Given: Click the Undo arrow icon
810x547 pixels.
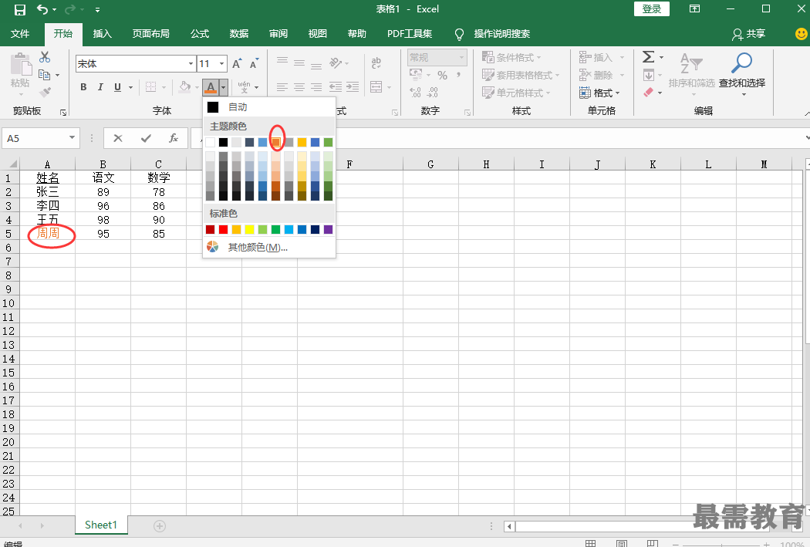Looking at the screenshot, I should [42, 9].
